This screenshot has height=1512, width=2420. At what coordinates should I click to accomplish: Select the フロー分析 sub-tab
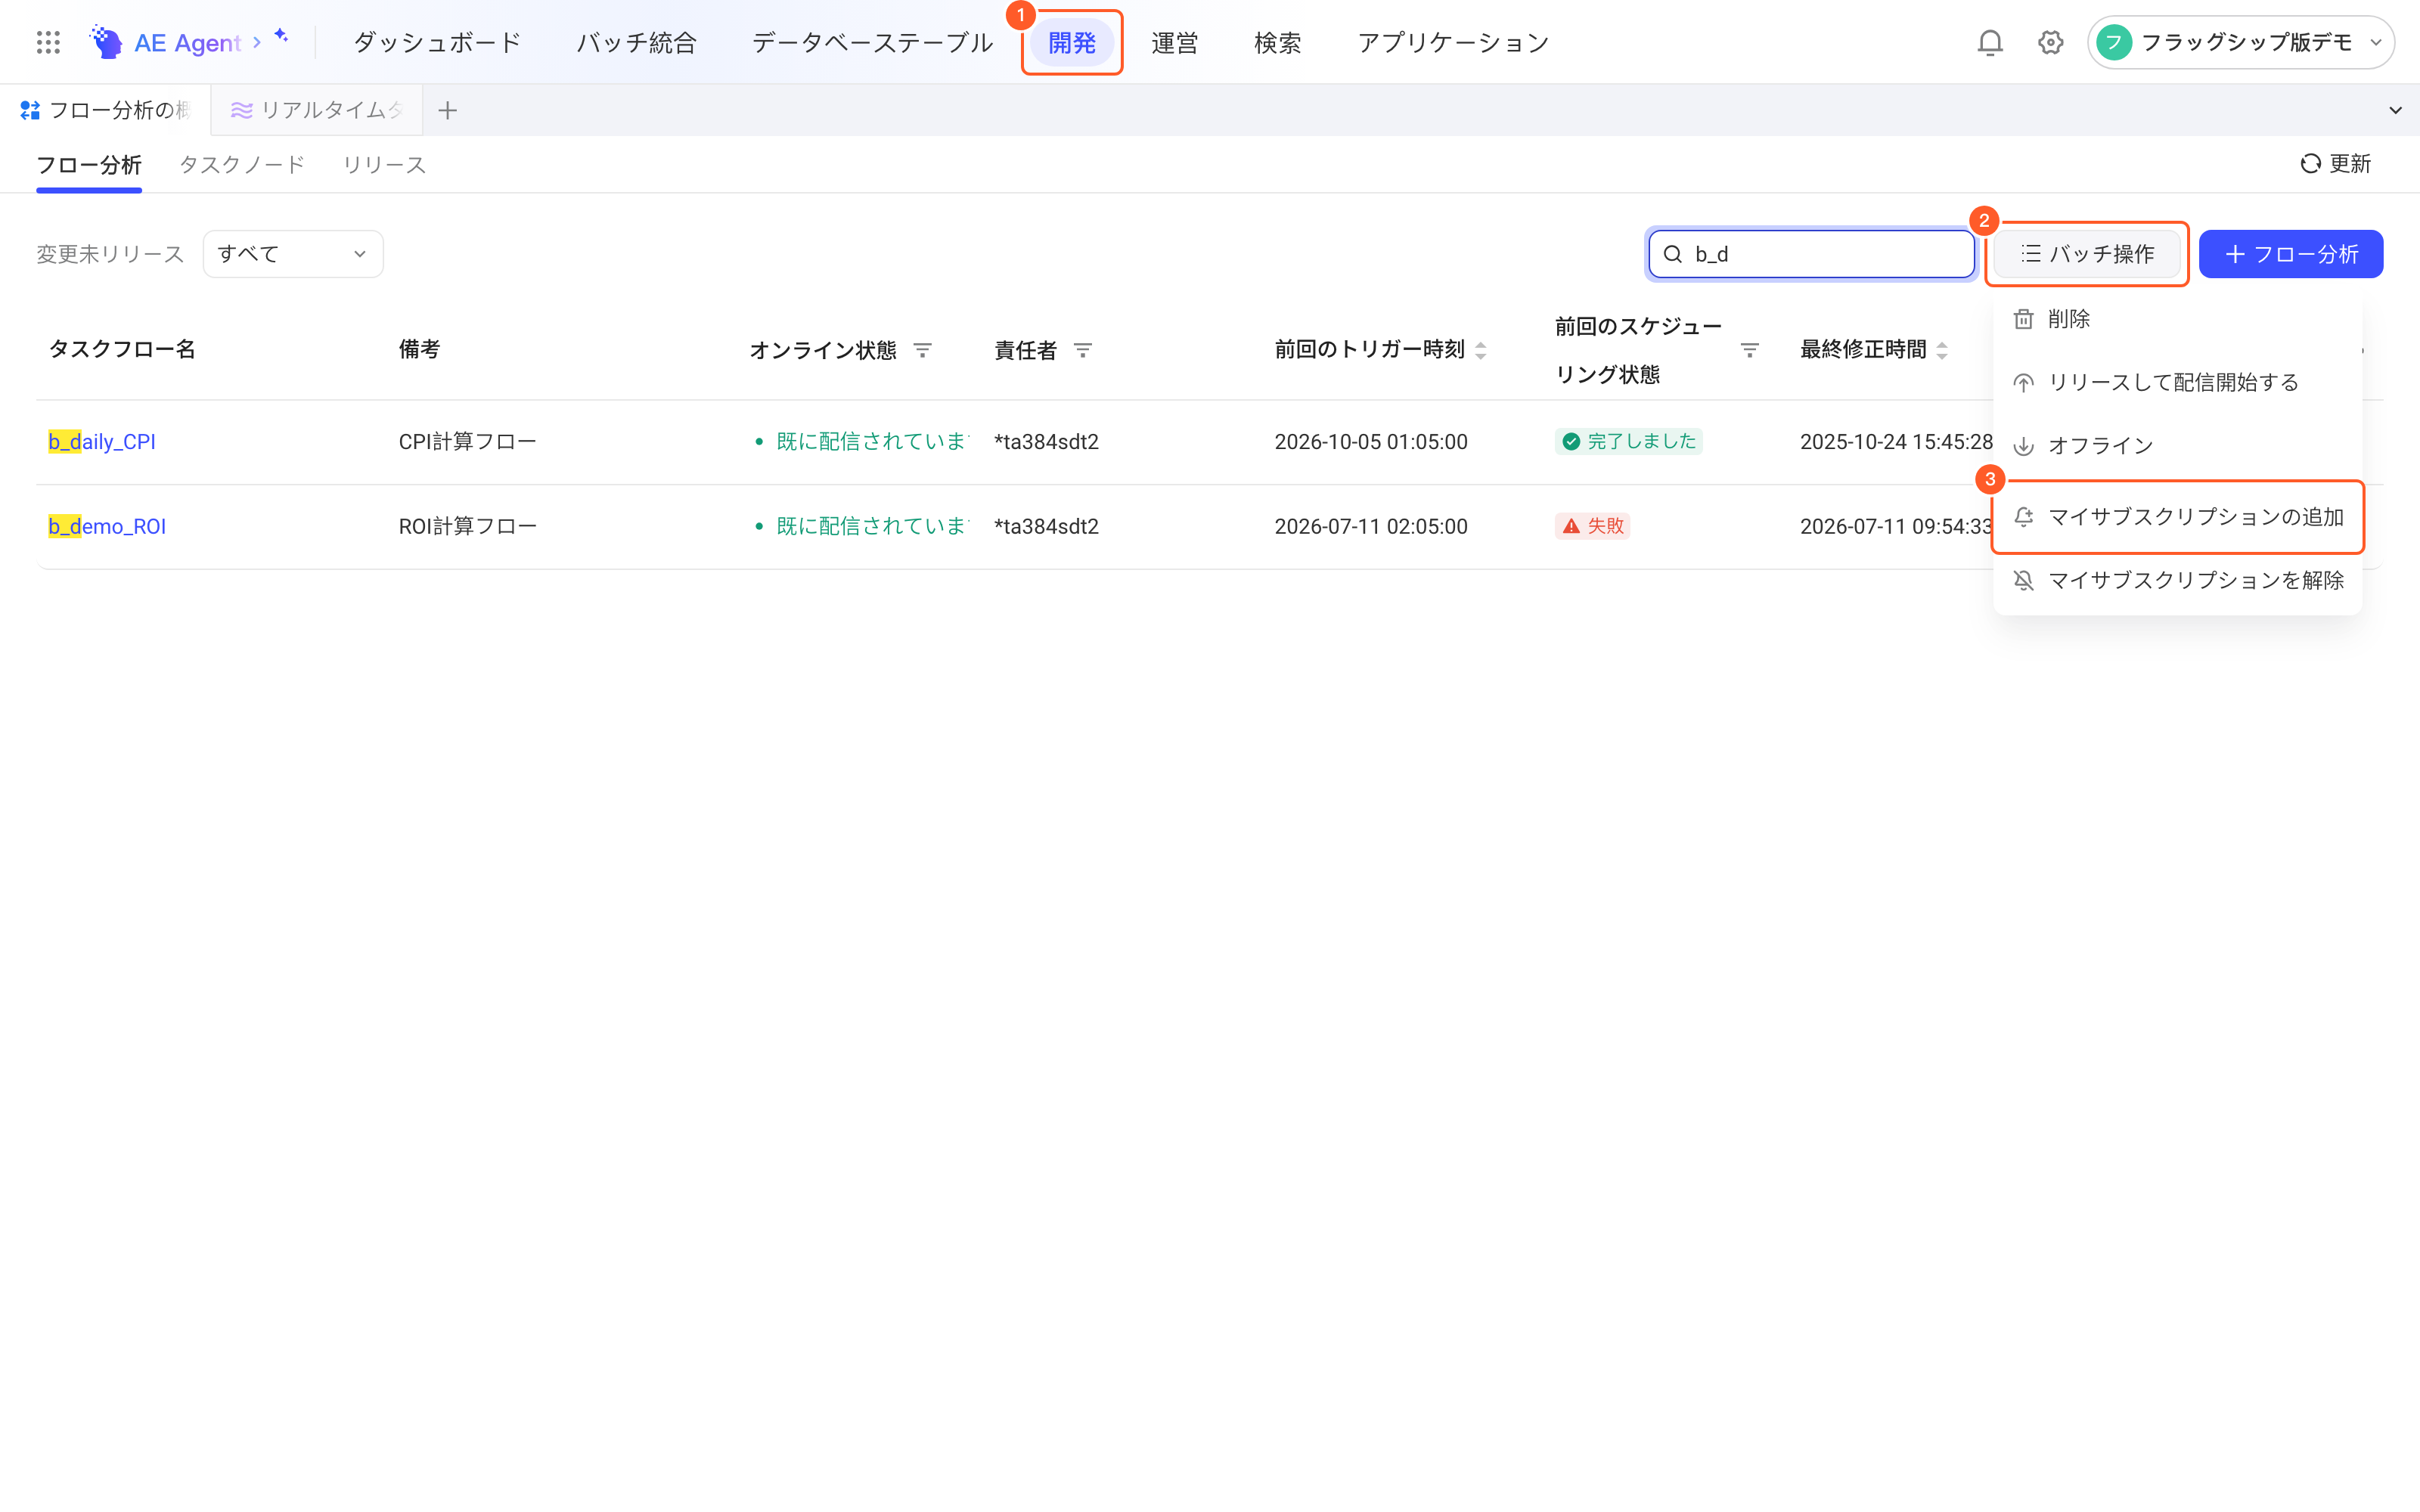pyautogui.click(x=89, y=164)
